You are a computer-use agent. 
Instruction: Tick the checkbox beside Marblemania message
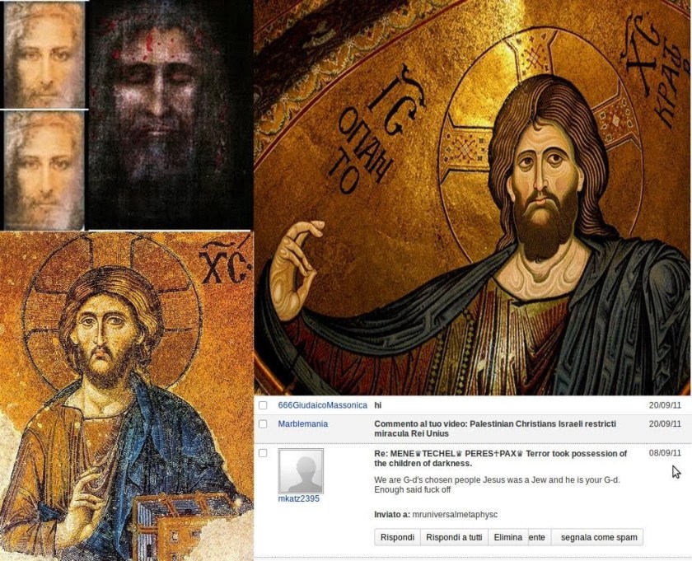(x=263, y=423)
